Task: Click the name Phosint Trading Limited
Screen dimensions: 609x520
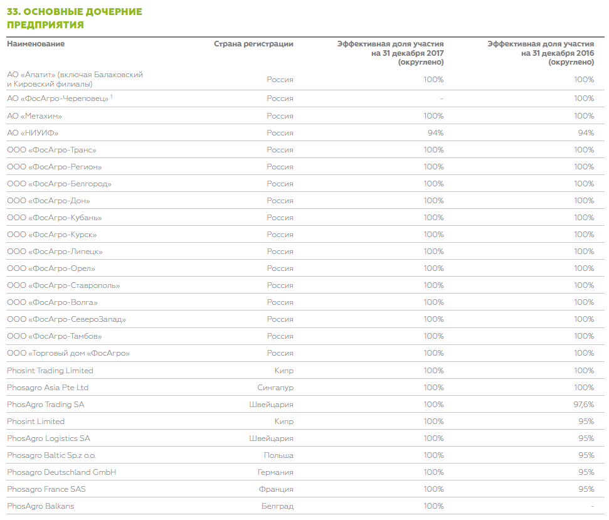Action: [x=50, y=371]
